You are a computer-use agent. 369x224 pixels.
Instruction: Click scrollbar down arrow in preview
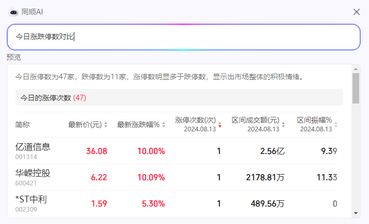point(356,213)
